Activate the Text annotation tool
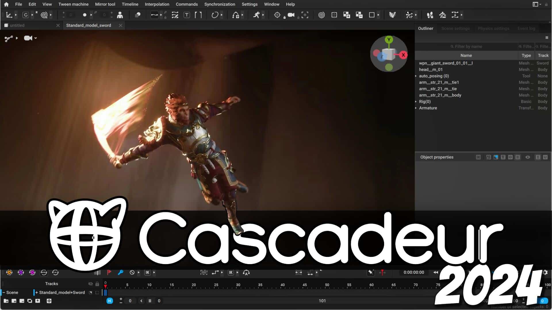552x310 pixels. click(187, 15)
